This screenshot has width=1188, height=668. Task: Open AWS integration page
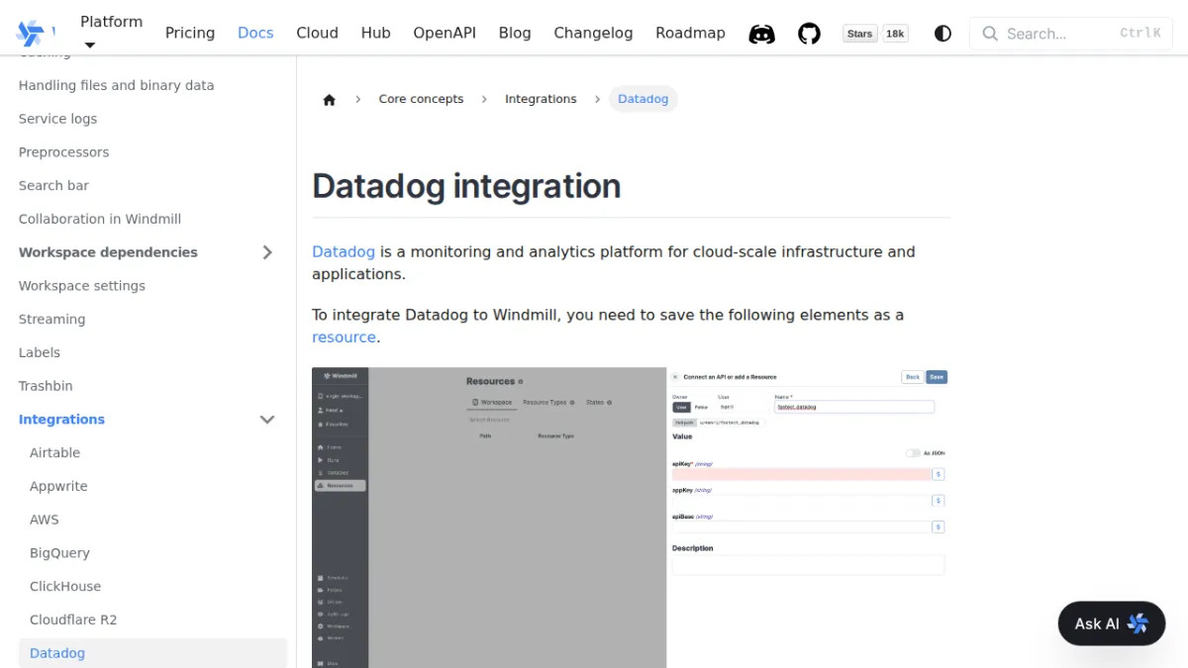pyautogui.click(x=44, y=520)
